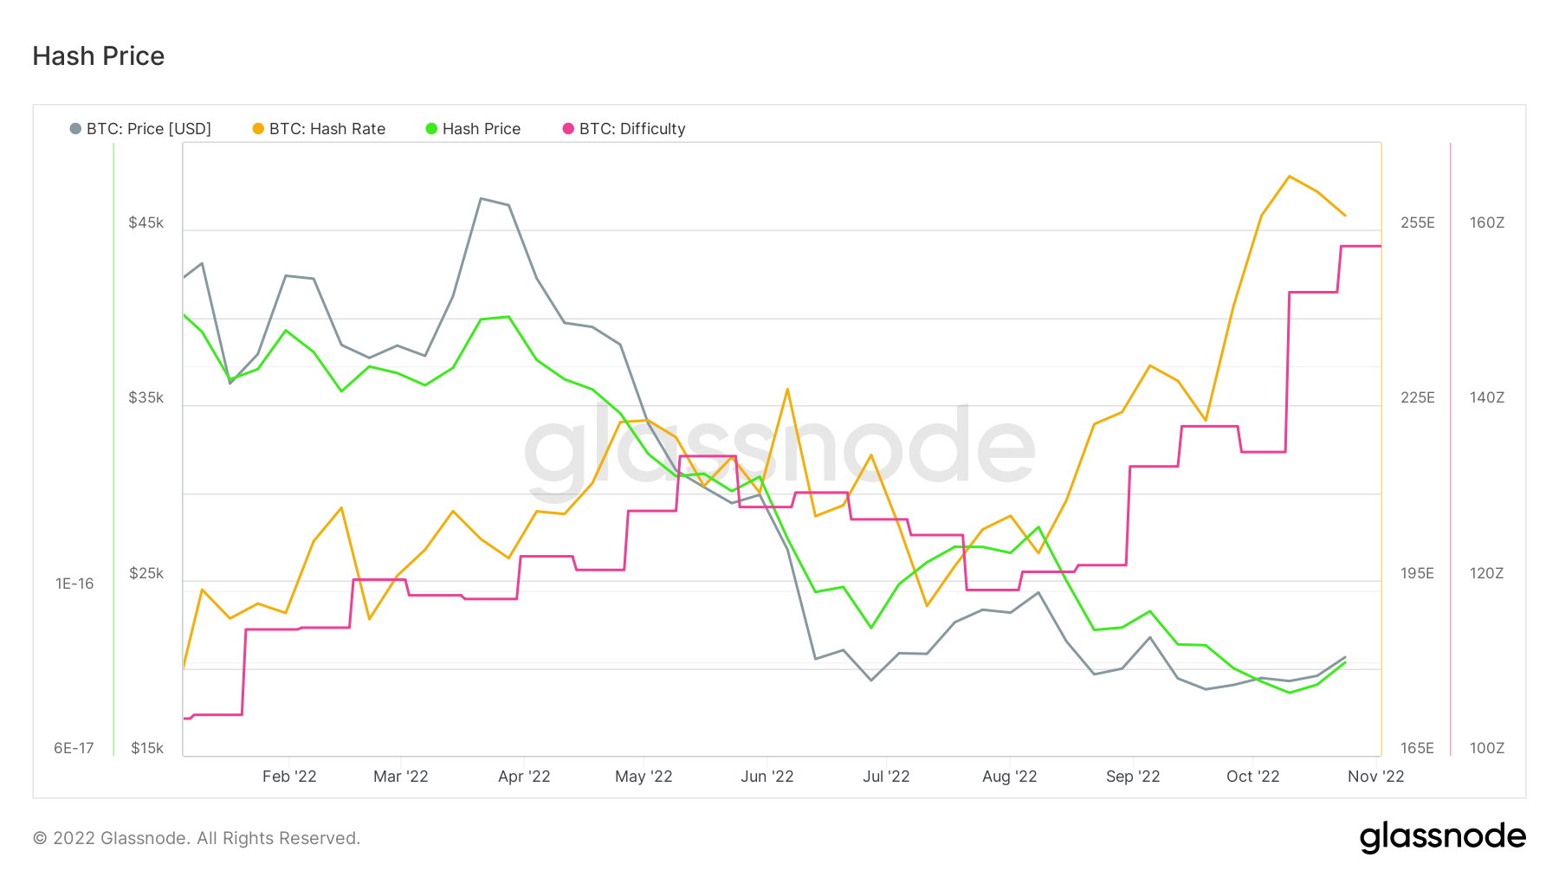Click the gray BTC Price legend dot

click(75, 129)
